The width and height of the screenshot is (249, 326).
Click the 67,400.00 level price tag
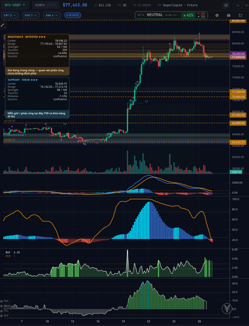tap(238, 115)
